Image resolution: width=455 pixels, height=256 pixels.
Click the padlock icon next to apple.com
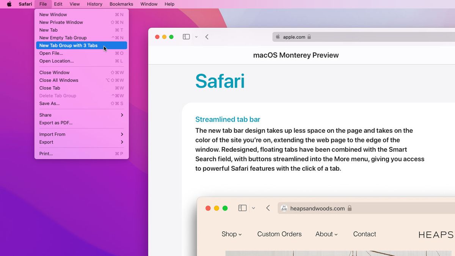[x=309, y=37]
